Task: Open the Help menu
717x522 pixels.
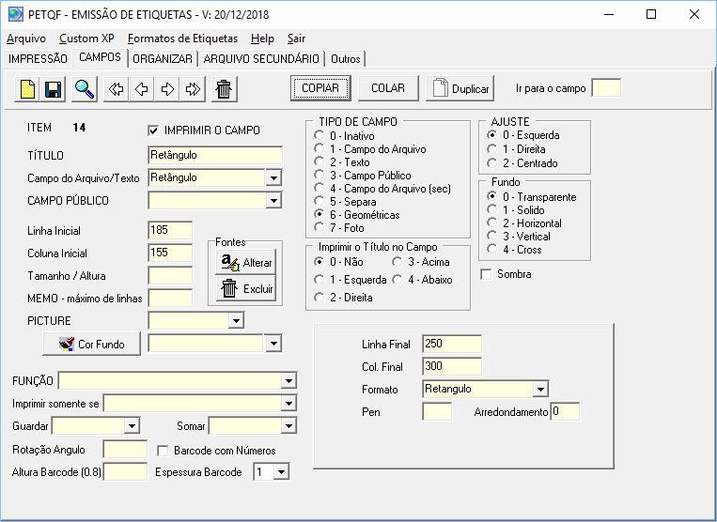Action: 262,38
